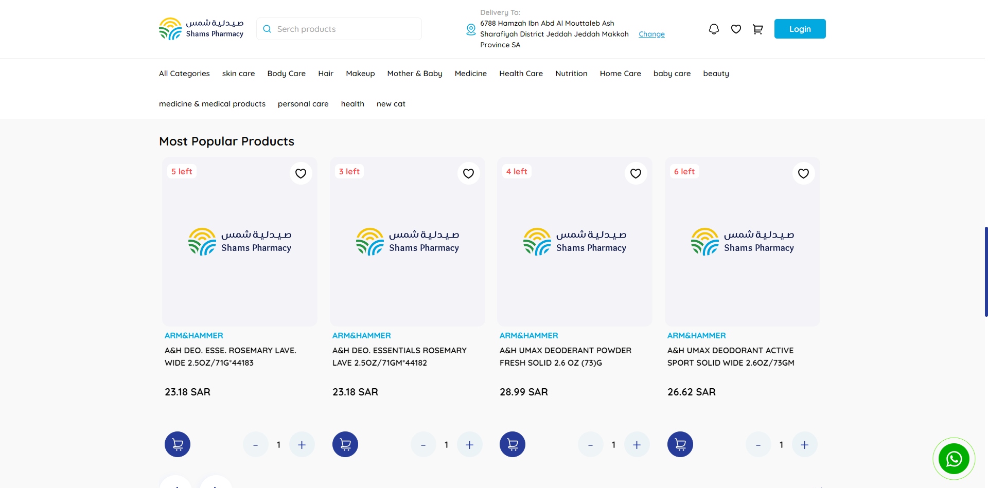Favorite the A&H UMAX DEODERANT POWDER FRESH product
Viewport: 988px width, 488px height.
636,173
